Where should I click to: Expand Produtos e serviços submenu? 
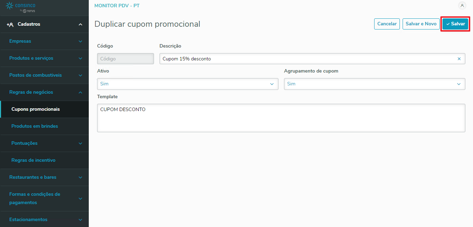click(80, 58)
